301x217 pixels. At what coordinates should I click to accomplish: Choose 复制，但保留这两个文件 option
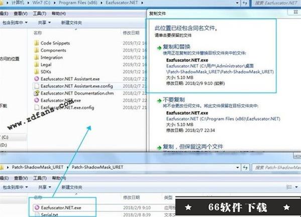pyautogui.click(x=193, y=147)
